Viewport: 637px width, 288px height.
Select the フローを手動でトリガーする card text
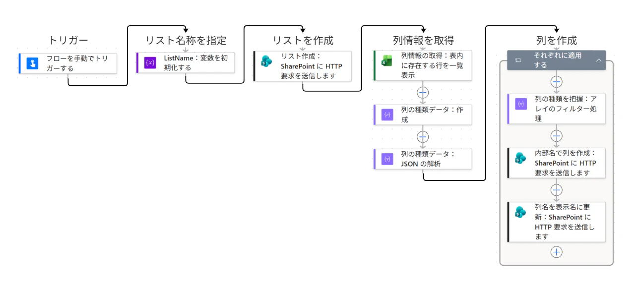click(77, 63)
